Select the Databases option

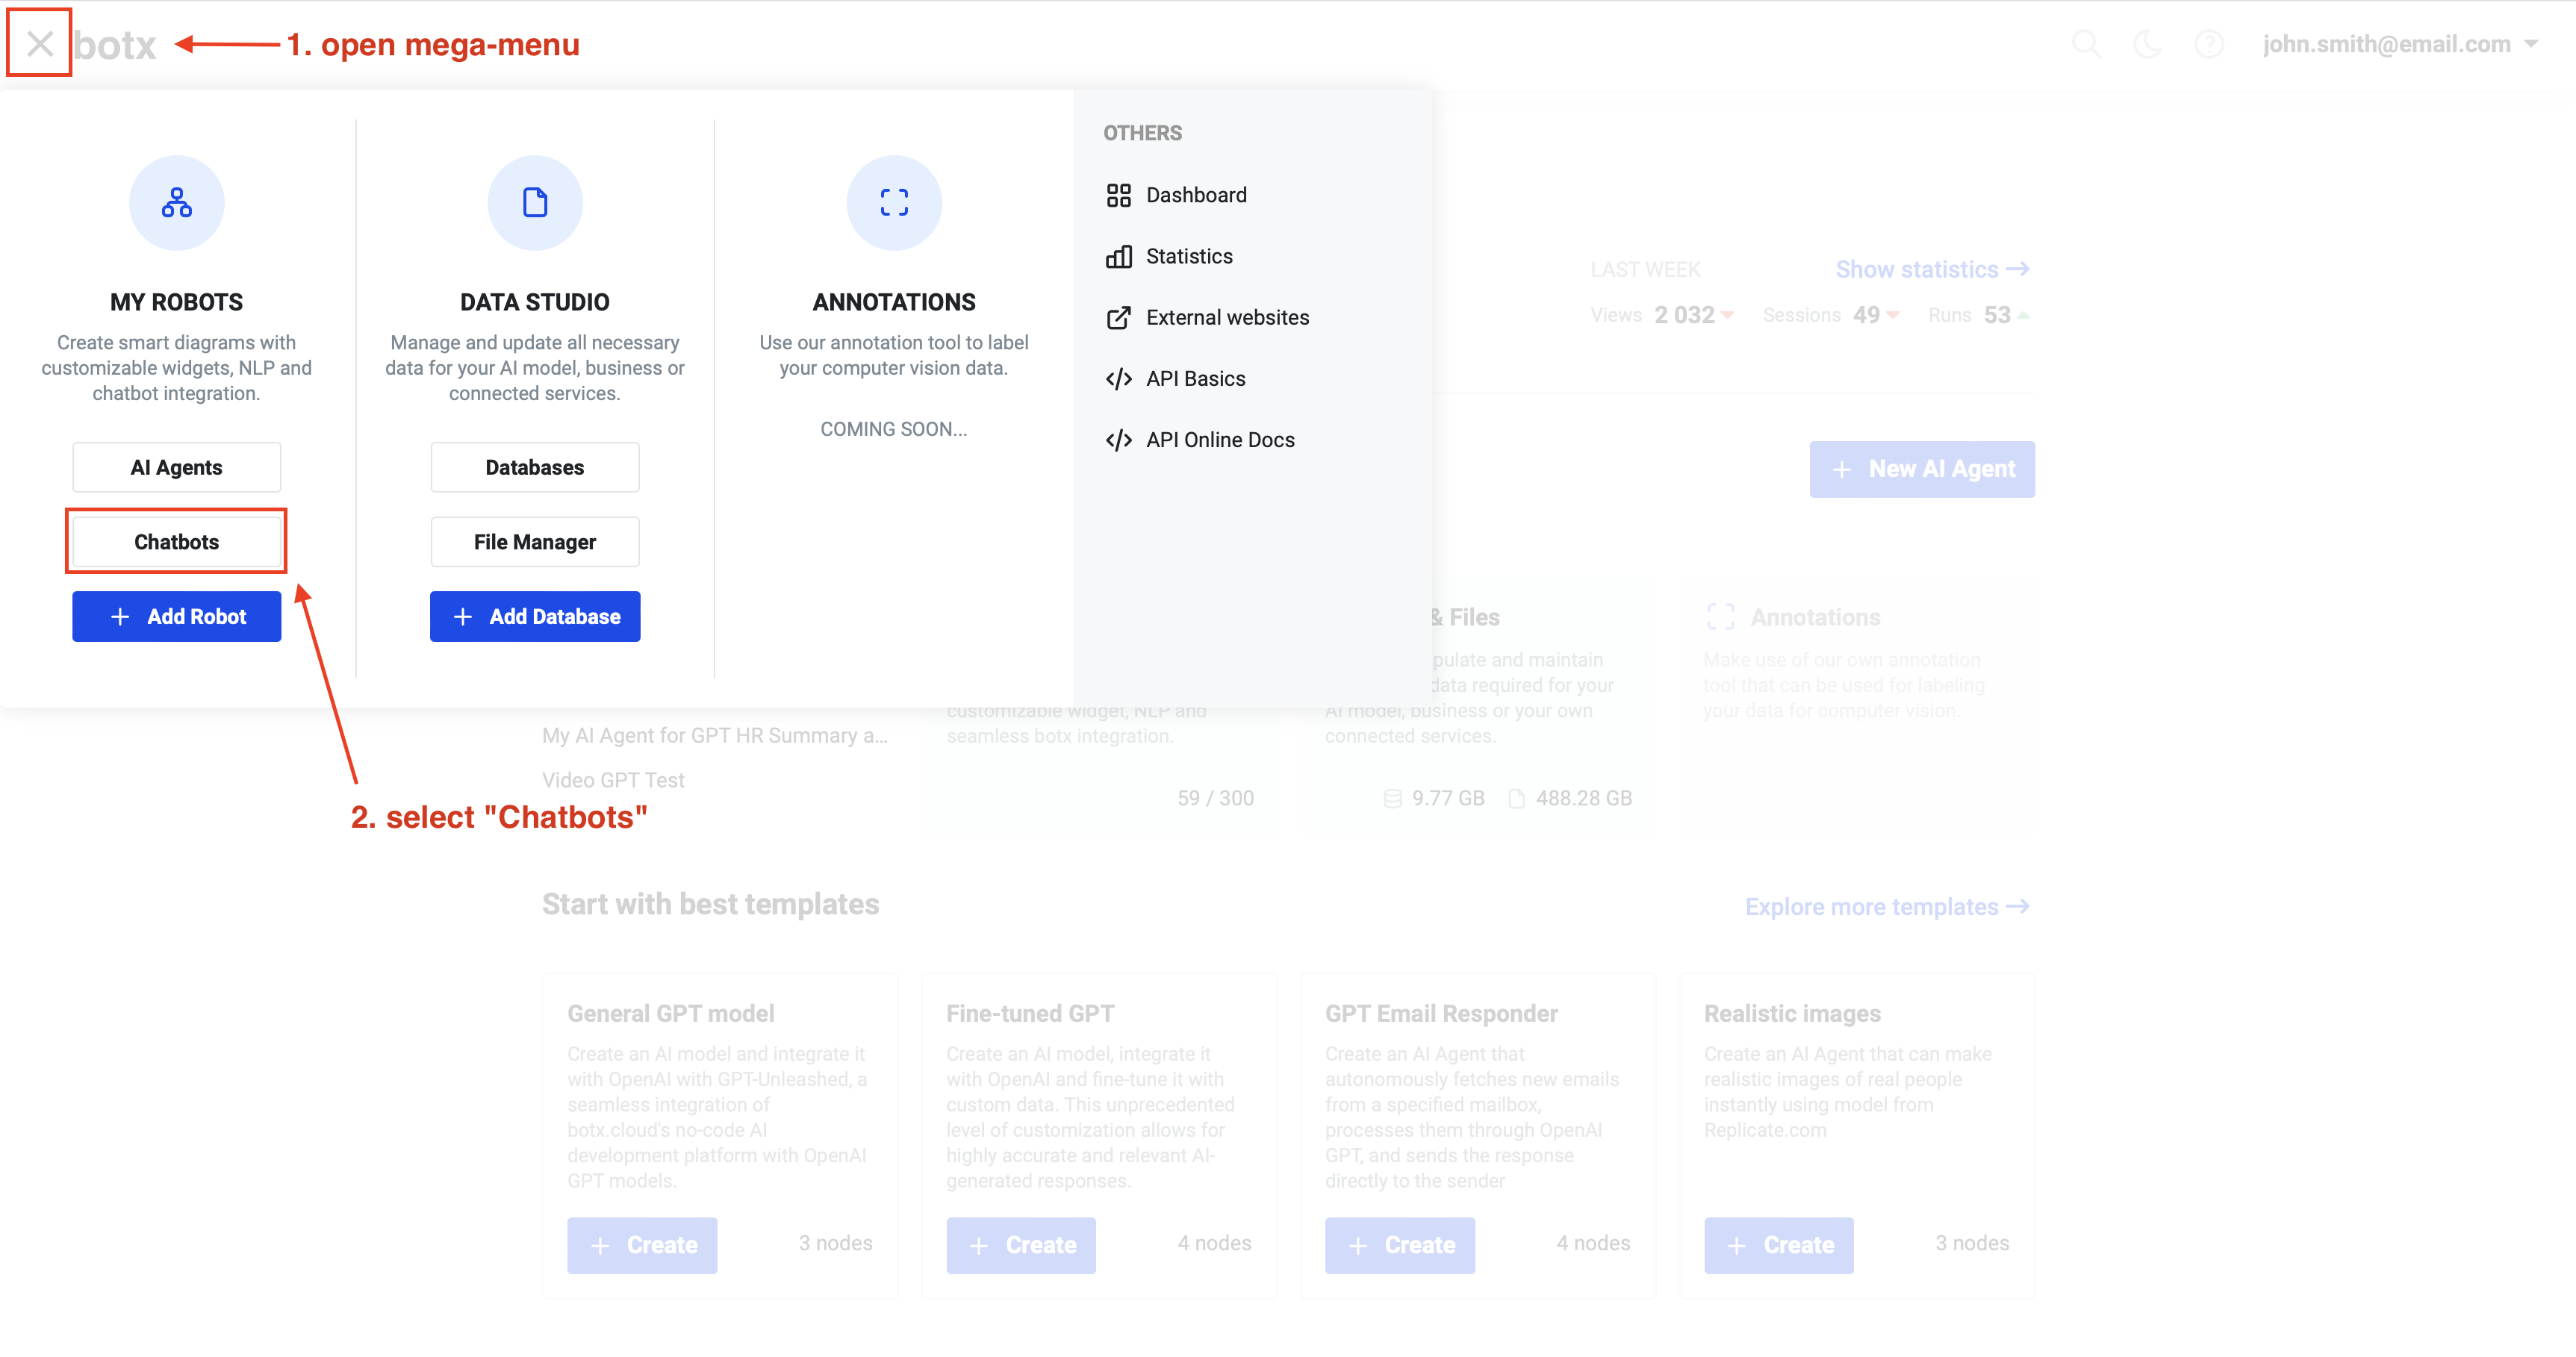coord(533,467)
